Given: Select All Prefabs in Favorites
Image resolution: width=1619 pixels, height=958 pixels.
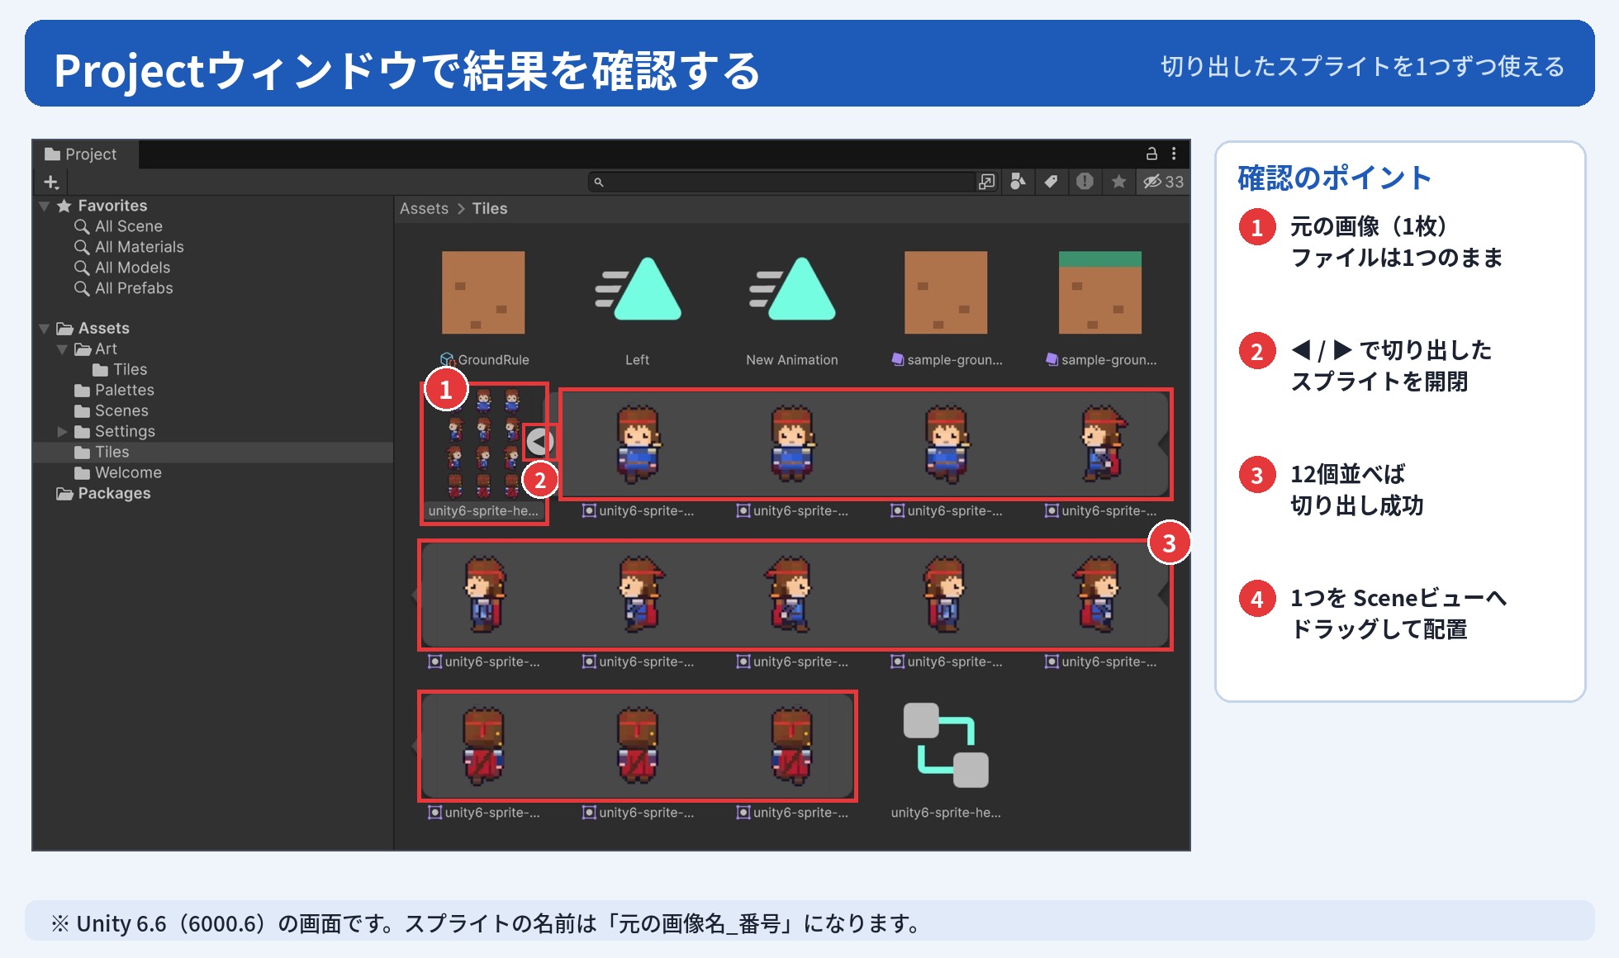Looking at the screenshot, I should coord(124,288).
